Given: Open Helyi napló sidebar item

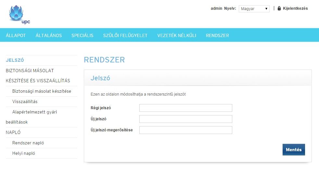Looking at the screenshot, I should 24,153.
